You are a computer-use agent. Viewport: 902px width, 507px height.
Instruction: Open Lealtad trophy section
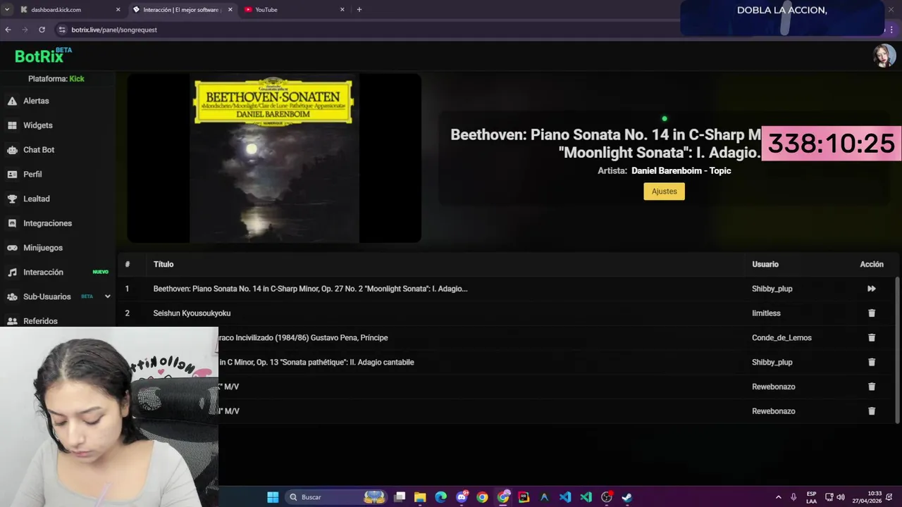(x=58, y=199)
